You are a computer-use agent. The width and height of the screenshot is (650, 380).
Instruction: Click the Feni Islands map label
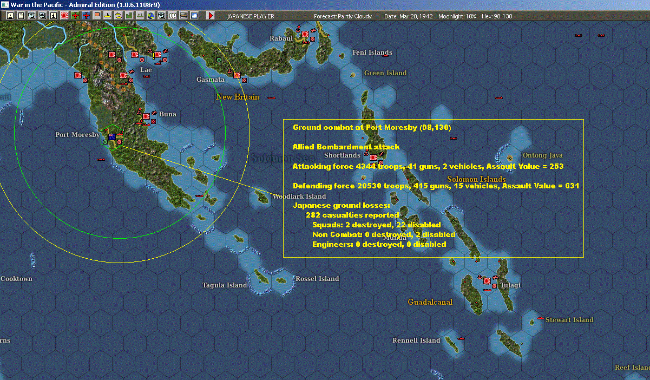pos(372,53)
